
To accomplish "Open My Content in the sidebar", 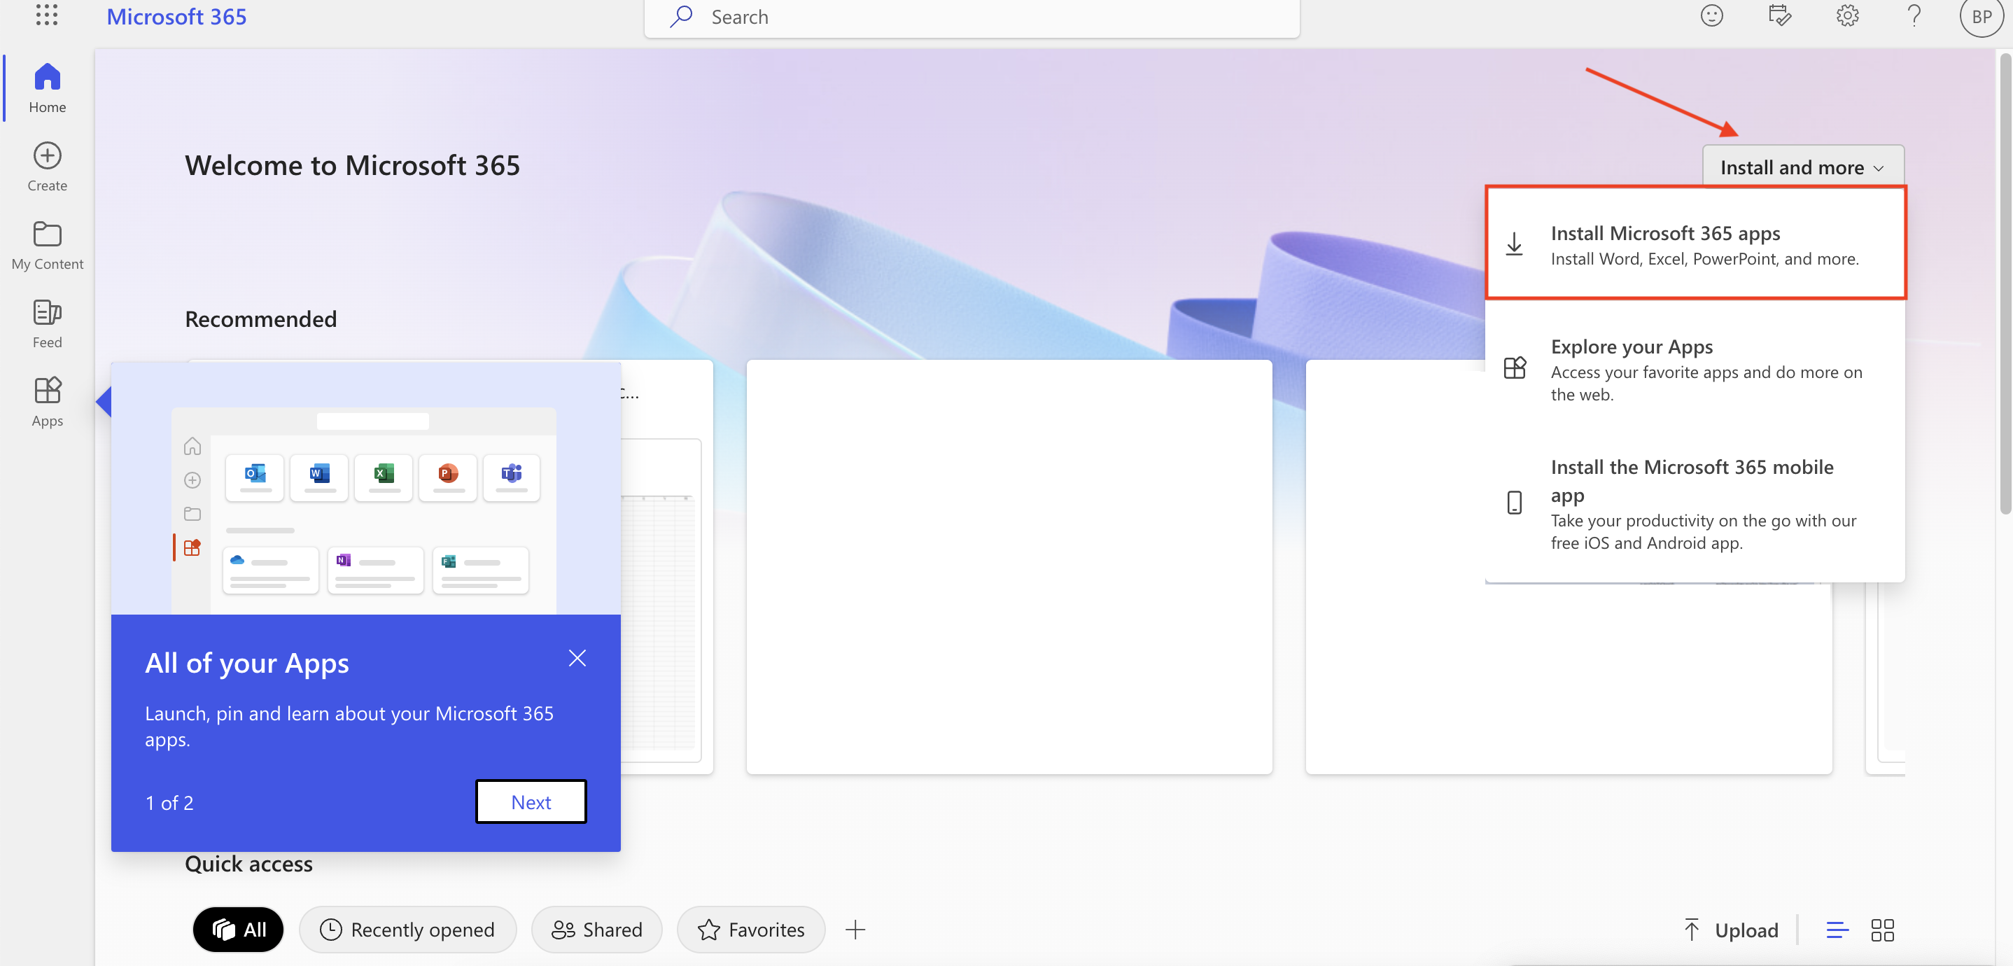I will point(47,244).
